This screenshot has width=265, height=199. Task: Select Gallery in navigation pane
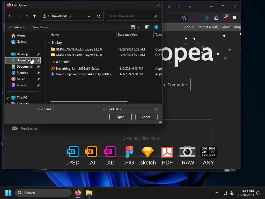coord(19,42)
